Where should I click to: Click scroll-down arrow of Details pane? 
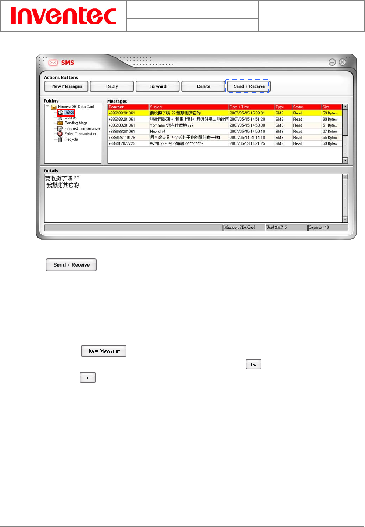345,220
